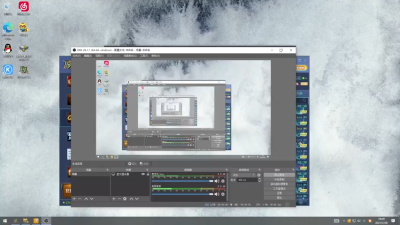Select the scene entry in Scenes list
The height and width of the screenshot is (225, 400).
tap(90, 174)
